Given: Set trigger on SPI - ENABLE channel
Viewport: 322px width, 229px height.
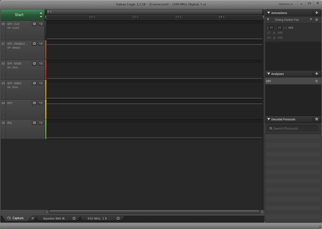Looking at the screenshot, I should [41, 44].
